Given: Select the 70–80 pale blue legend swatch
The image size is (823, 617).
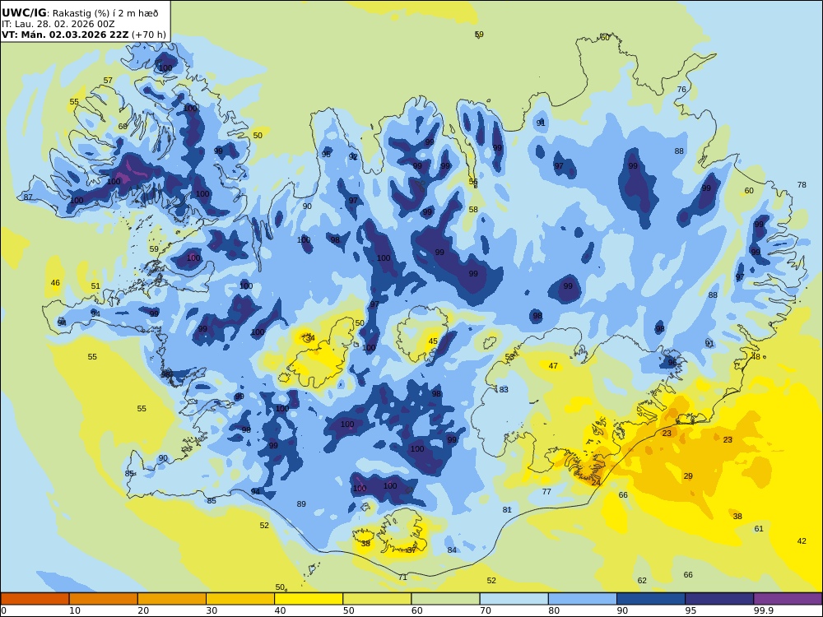Looking at the screenshot, I should click(514, 599).
